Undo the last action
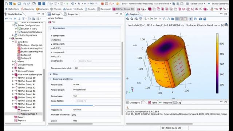Viewport: 233px width, 131px height. [x=25, y=4]
